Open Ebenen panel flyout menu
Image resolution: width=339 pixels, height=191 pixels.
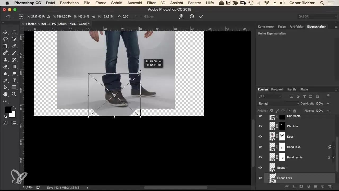point(336,89)
